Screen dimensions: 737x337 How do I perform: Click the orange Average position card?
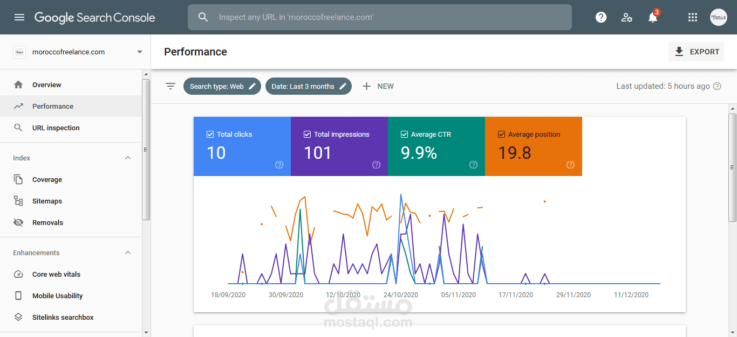[534, 146]
